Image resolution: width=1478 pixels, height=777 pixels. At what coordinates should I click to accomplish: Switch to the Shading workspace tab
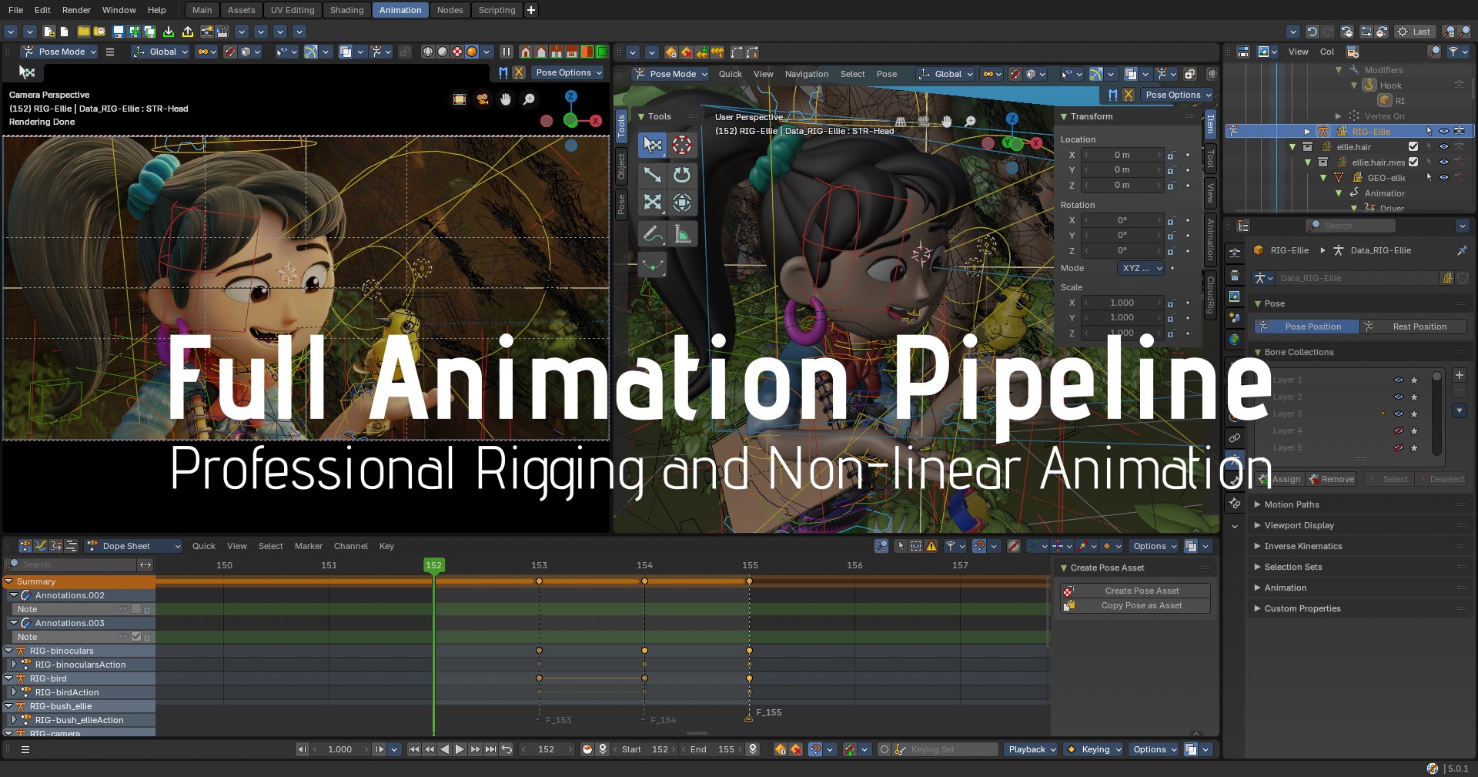tap(346, 10)
